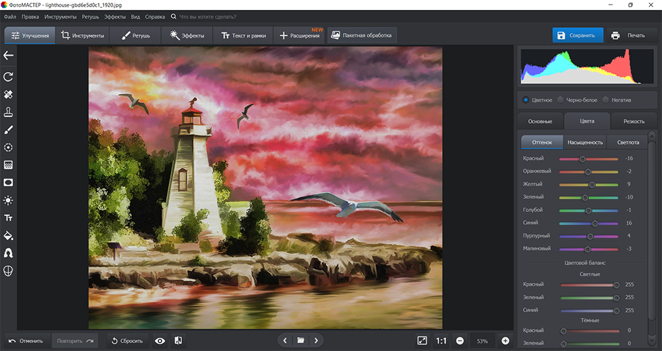Toggle the eye preview of original
This screenshot has width=662, height=351.
click(160, 340)
